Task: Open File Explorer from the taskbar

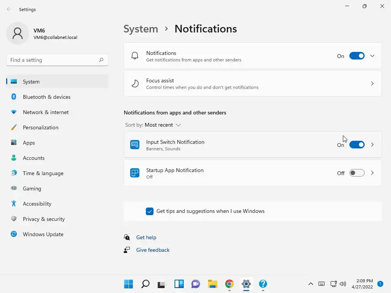Action: tap(212, 284)
